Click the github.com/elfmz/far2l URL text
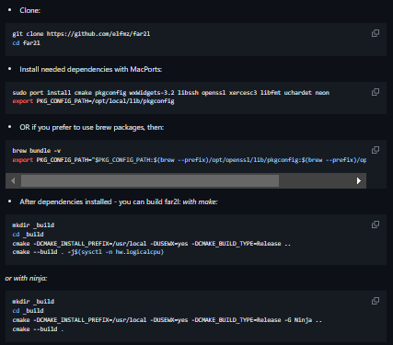The height and width of the screenshot is (345, 393). 98,34
